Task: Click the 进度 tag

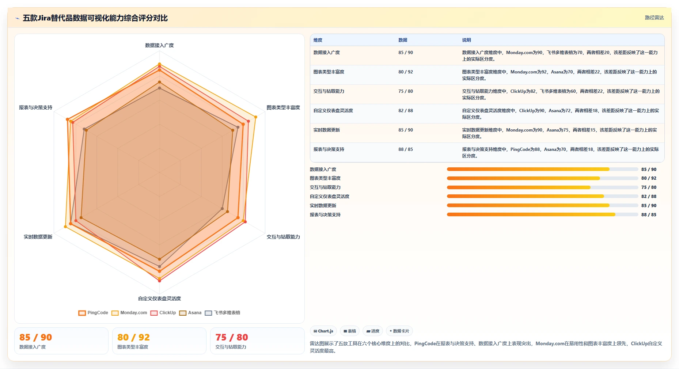Action: (x=373, y=331)
